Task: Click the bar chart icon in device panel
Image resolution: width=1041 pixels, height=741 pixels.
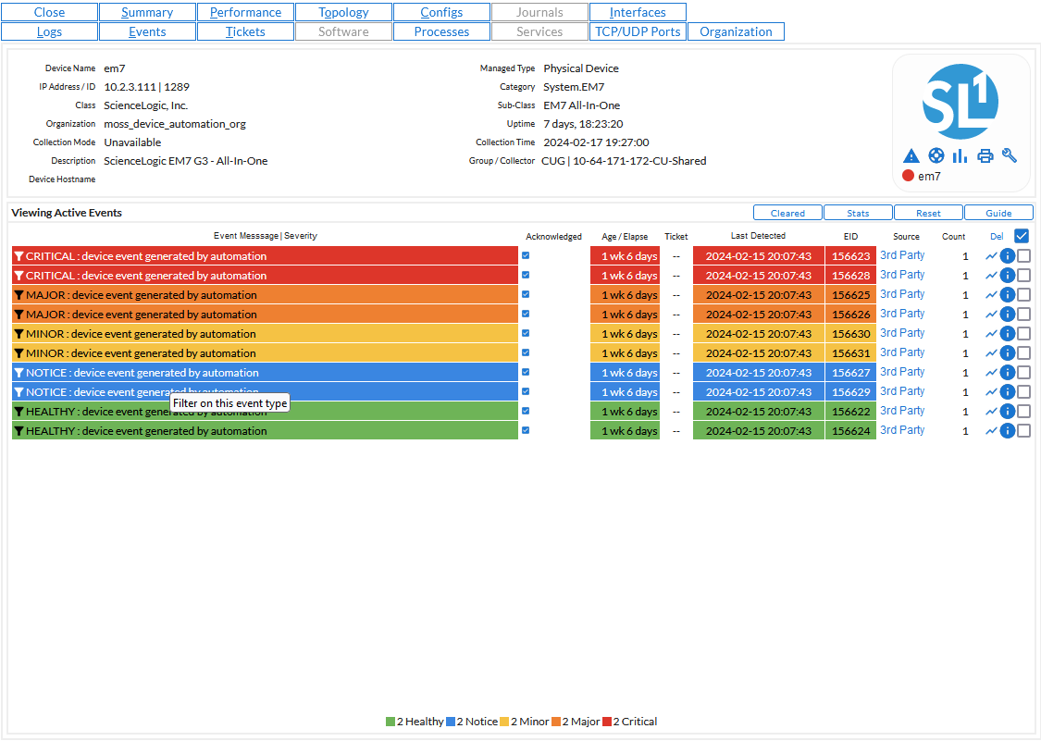Action: 960,155
